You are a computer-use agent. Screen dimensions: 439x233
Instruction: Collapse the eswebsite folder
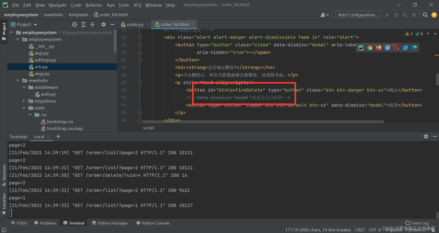coord(17,81)
